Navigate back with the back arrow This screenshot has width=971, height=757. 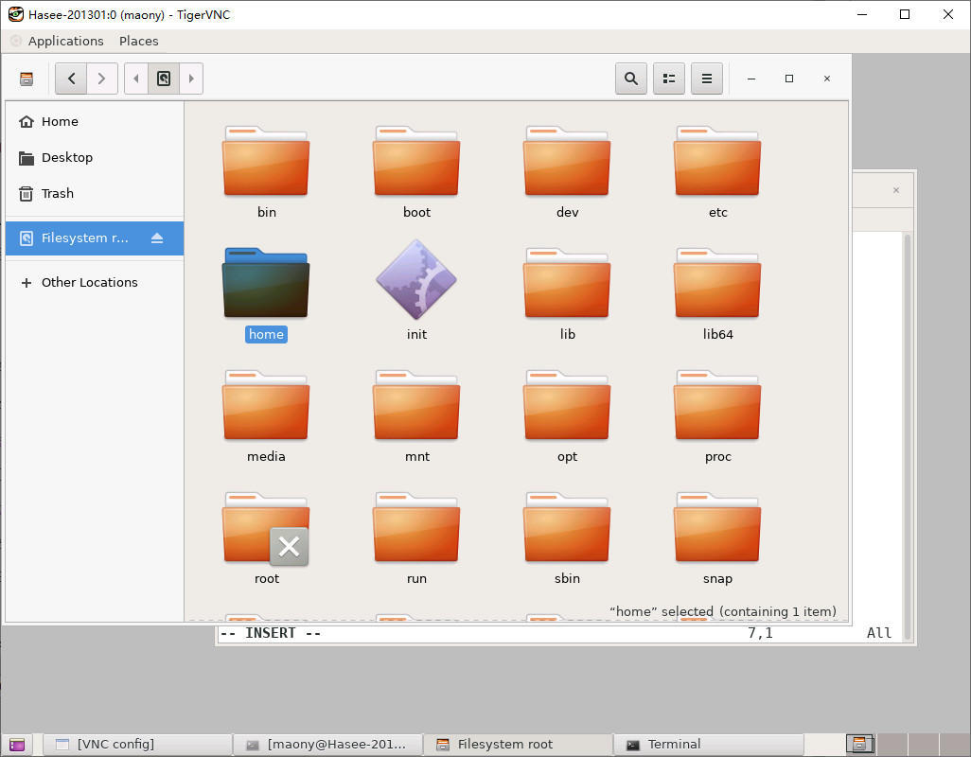70,79
